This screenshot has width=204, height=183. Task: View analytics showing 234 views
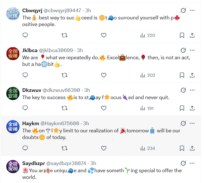click(x=148, y=148)
